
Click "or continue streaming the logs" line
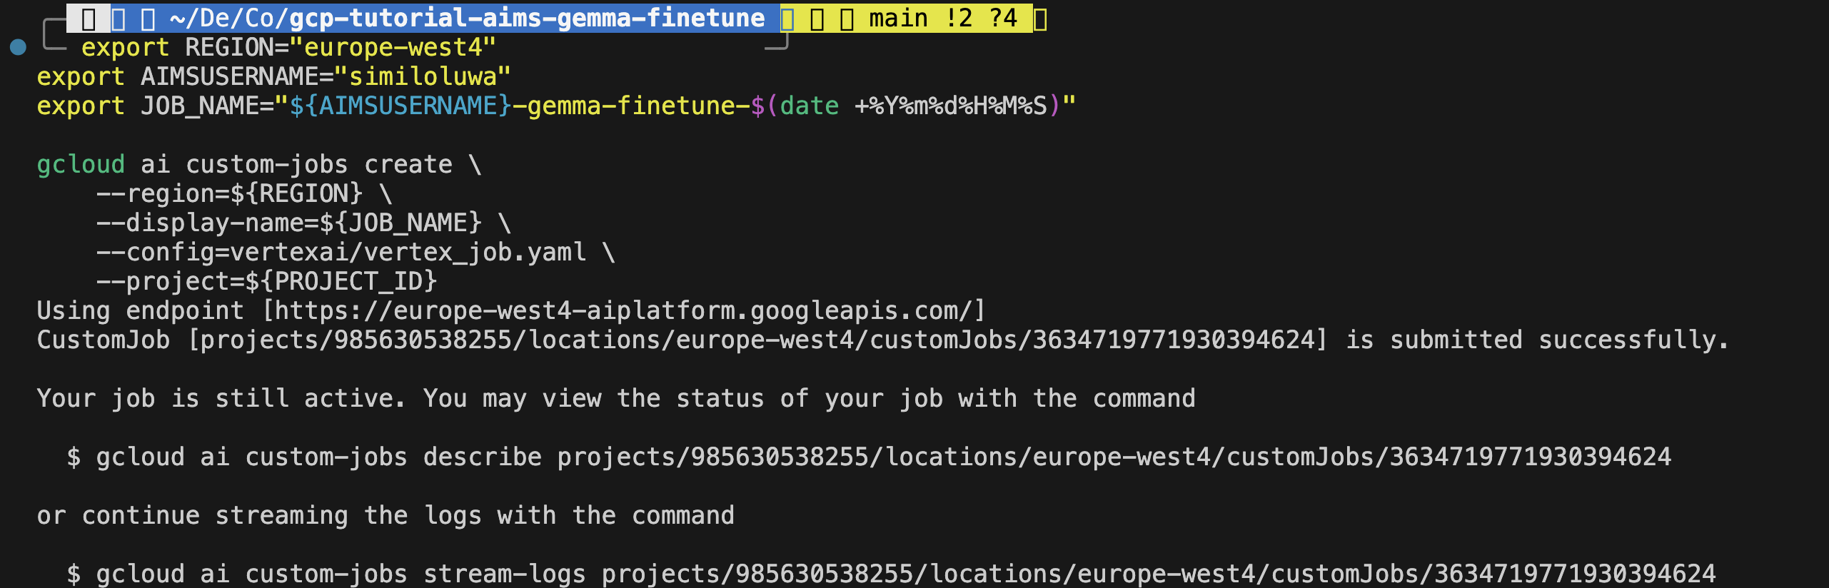point(386,515)
